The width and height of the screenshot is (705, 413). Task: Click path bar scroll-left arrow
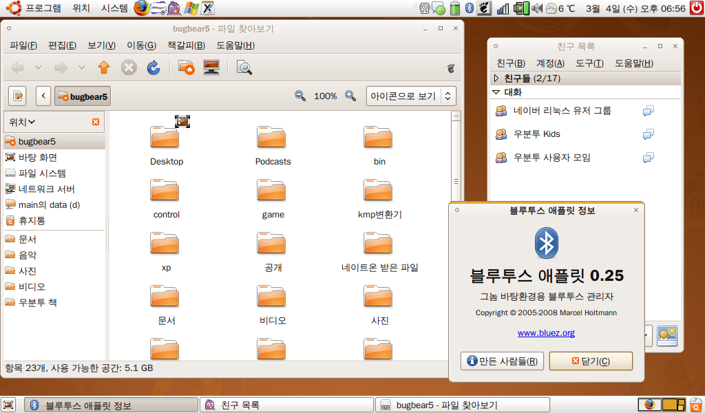(x=43, y=96)
